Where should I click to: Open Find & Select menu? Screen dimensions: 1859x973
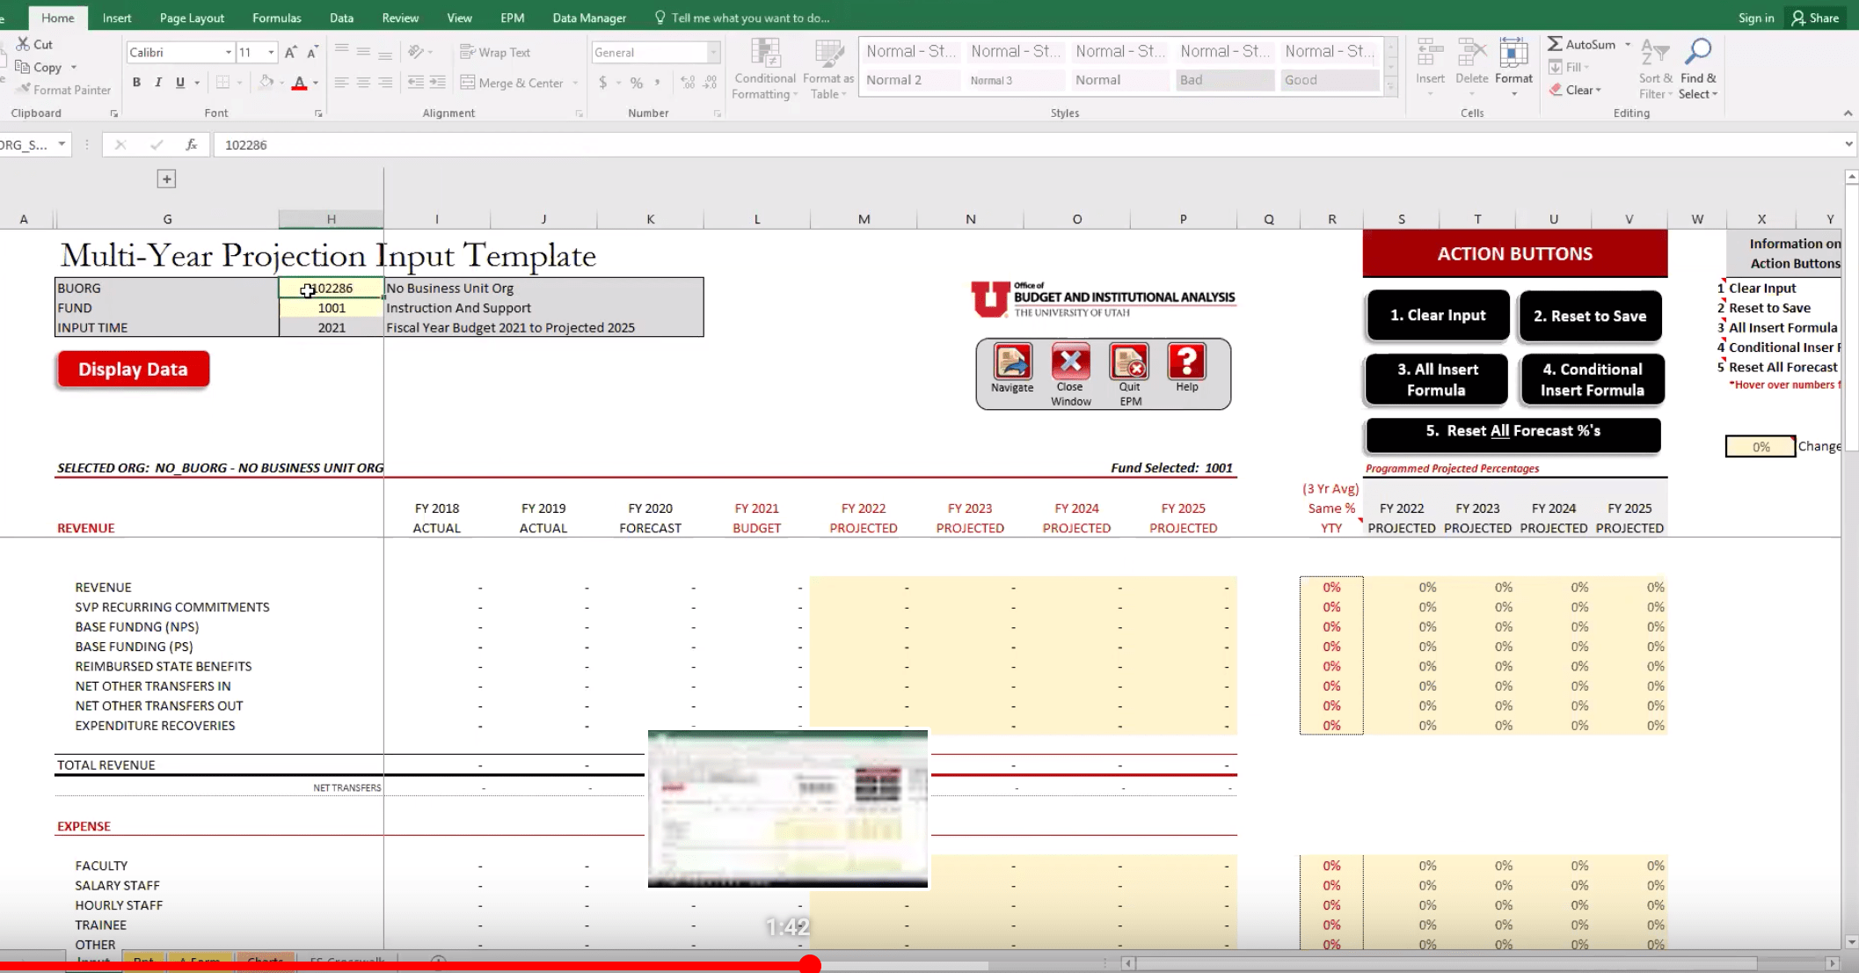click(1697, 69)
